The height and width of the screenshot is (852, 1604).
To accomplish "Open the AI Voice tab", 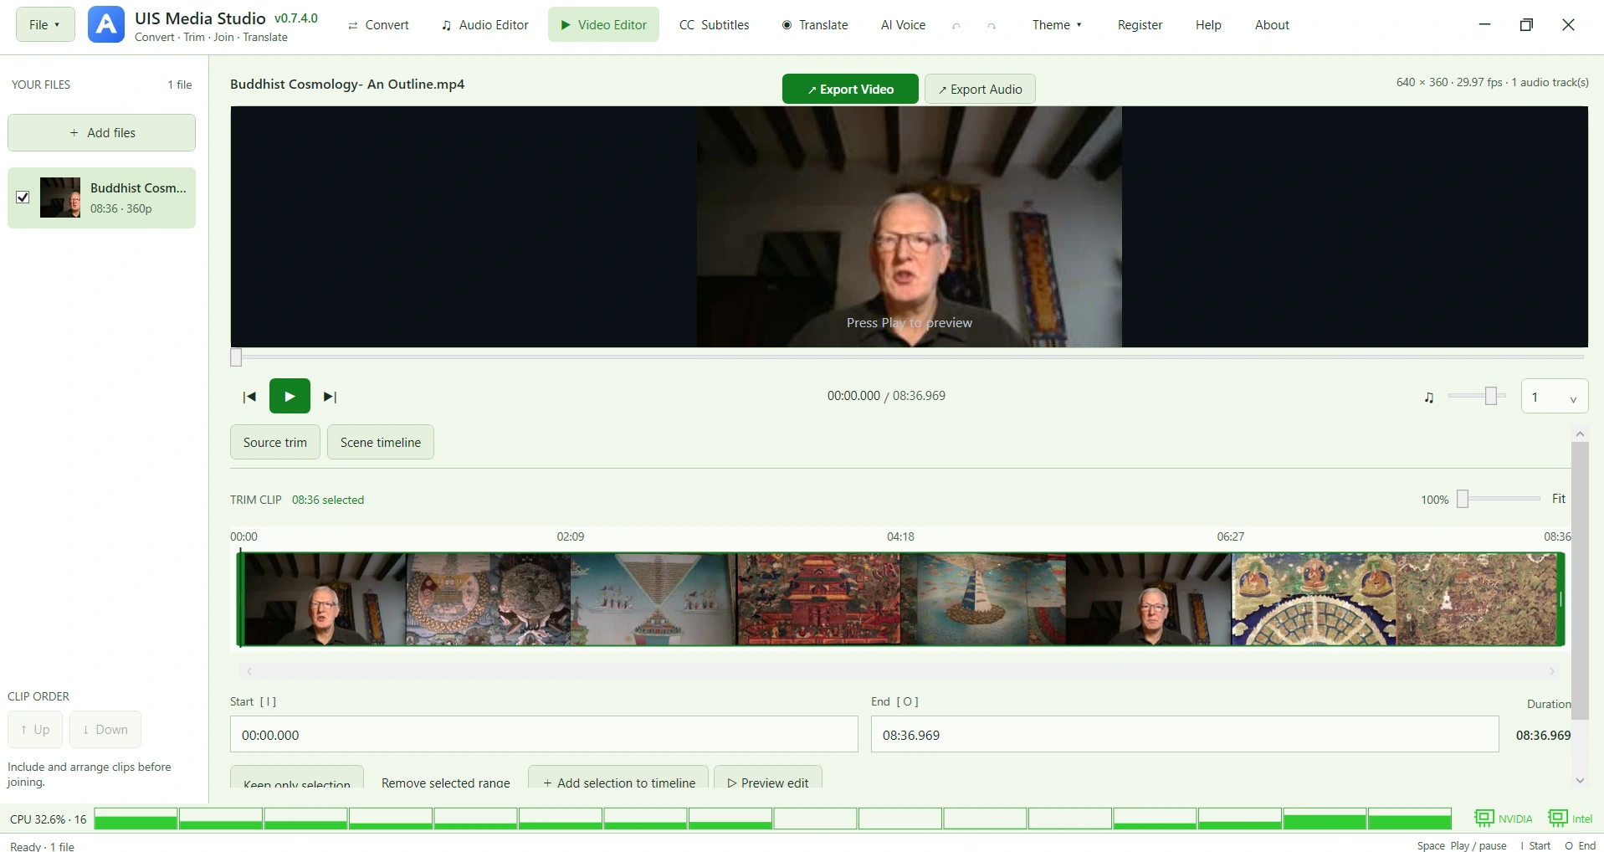I will [903, 25].
